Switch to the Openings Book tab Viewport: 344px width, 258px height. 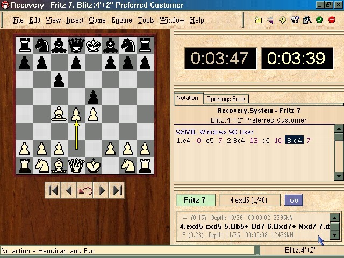click(x=226, y=99)
